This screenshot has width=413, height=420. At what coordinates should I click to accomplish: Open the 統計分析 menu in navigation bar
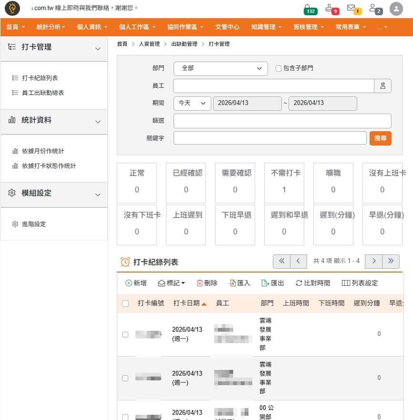coord(51,27)
